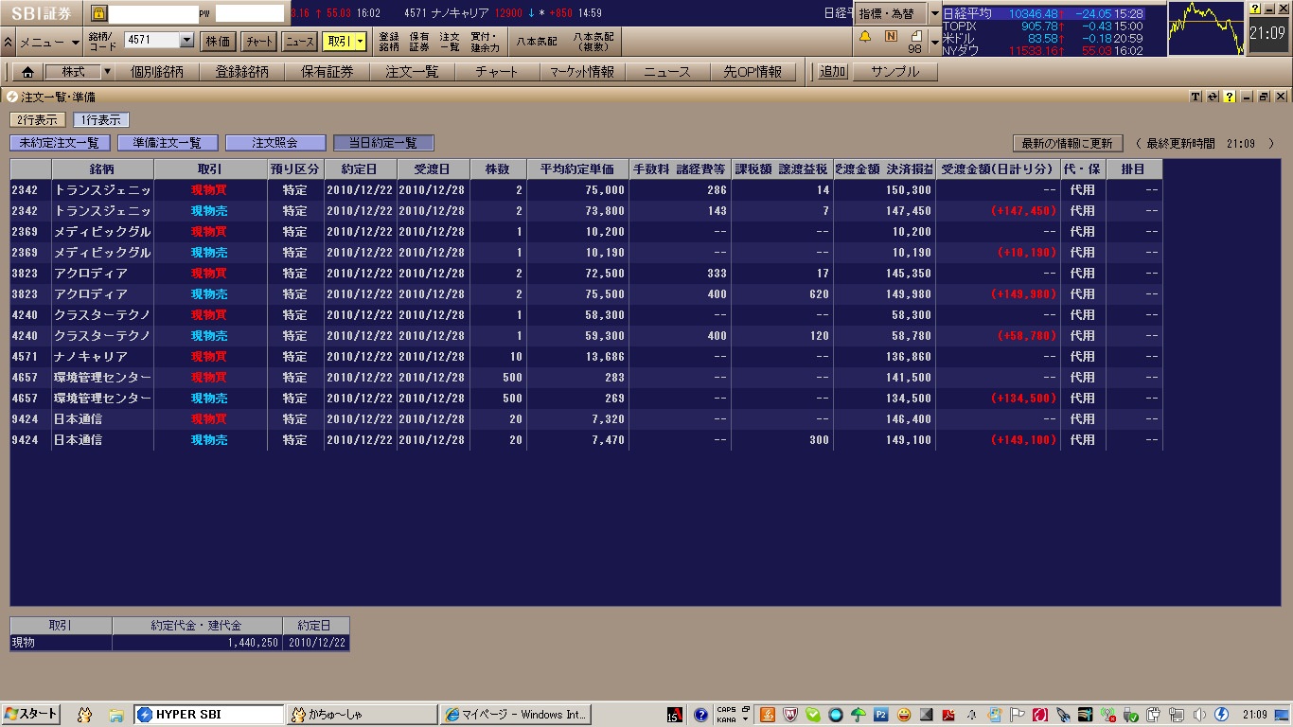Image resolution: width=1293 pixels, height=727 pixels.
Task: Collapse the toolbar with double chevron
Action: pos(9,42)
